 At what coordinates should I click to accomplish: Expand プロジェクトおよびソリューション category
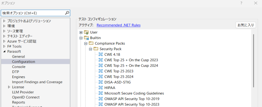pos(4,21)
